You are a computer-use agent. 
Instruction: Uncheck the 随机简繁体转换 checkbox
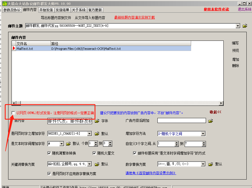click(49, 153)
